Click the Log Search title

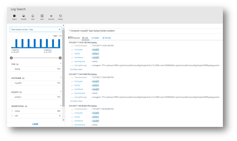(x=18, y=9)
